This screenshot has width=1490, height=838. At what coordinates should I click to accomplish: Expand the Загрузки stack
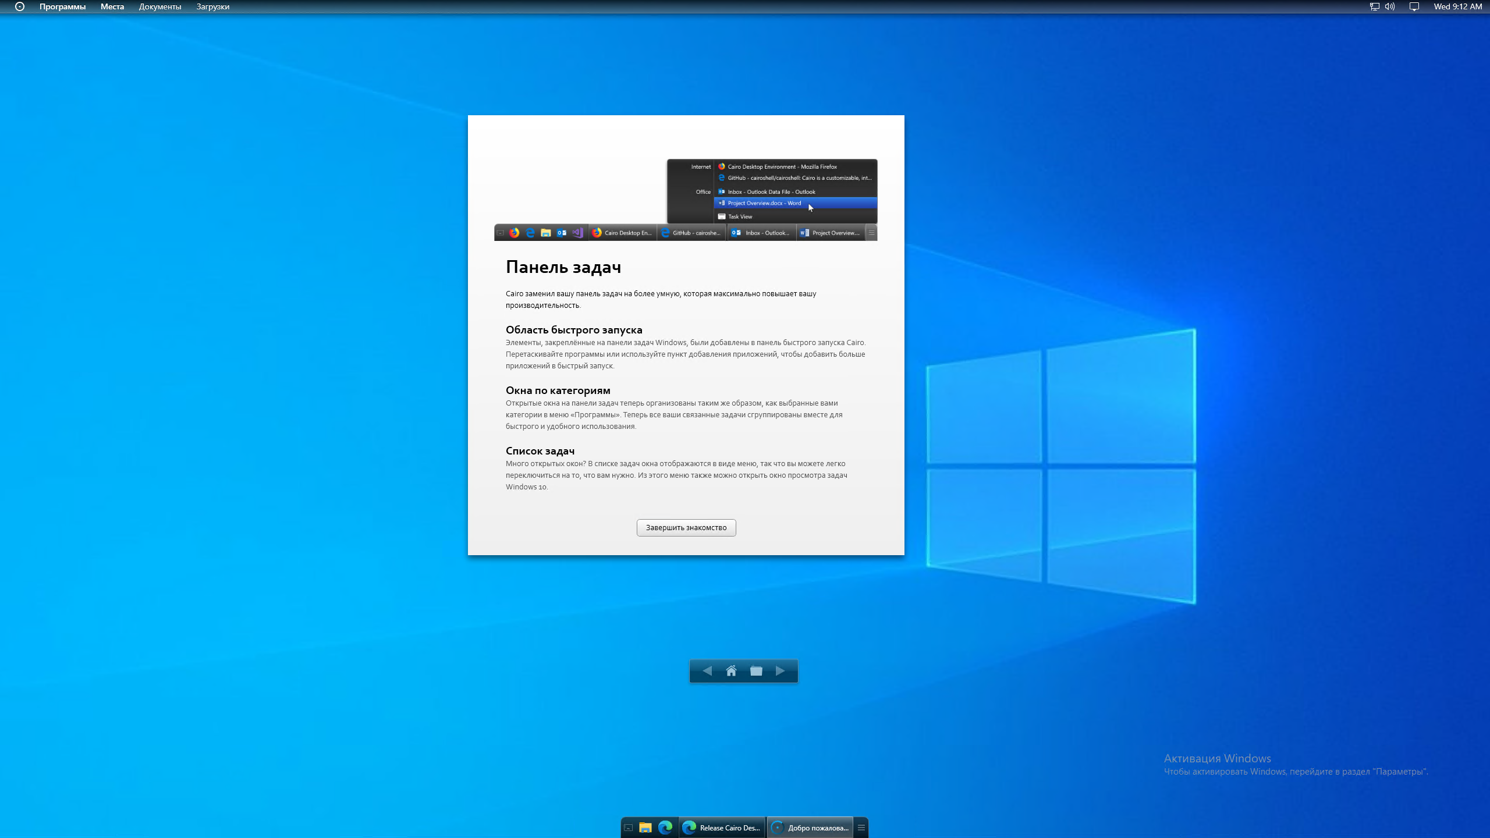click(x=212, y=7)
